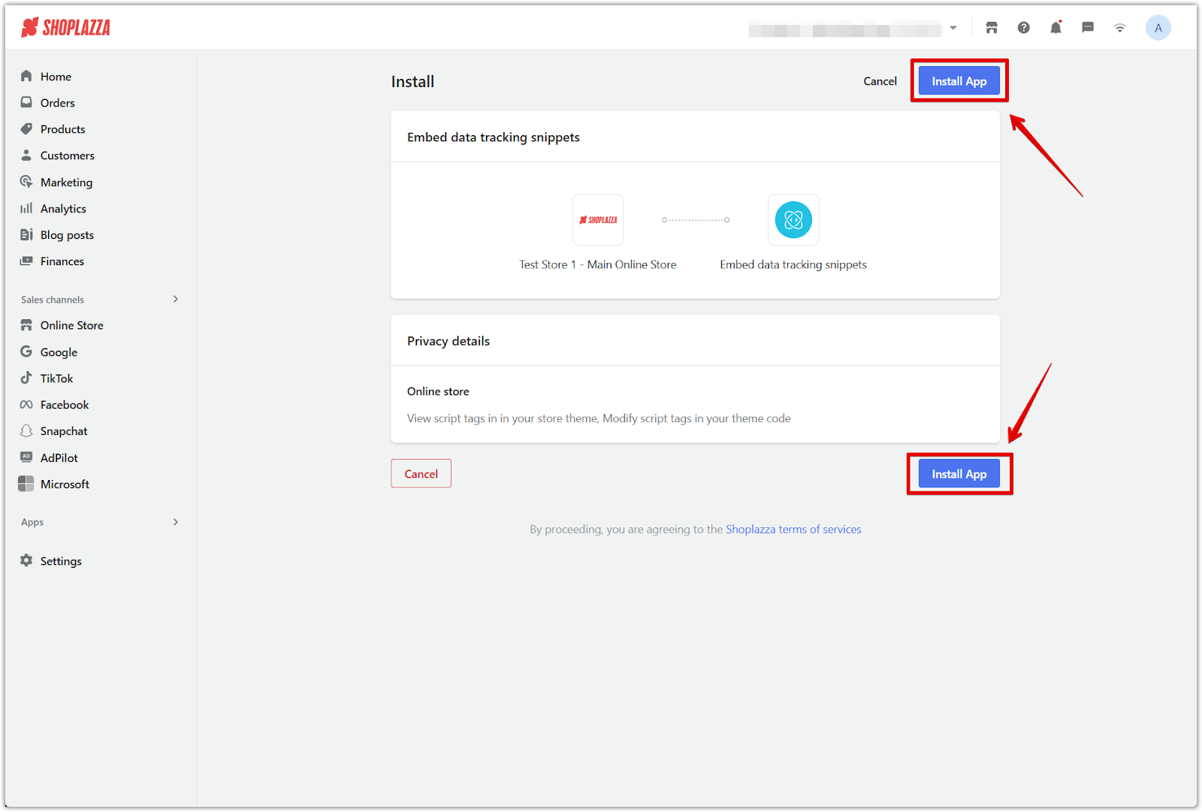
Task: Open the Microsoft channel label
Action: click(65, 484)
